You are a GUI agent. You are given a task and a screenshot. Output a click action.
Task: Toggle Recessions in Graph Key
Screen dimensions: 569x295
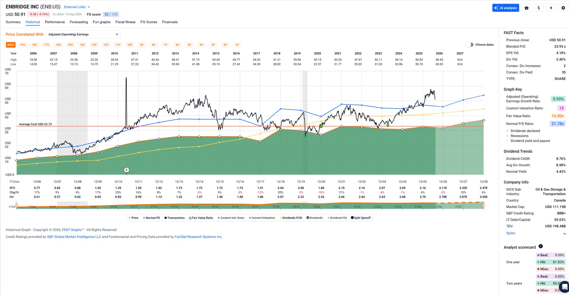pyautogui.click(x=517, y=136)
